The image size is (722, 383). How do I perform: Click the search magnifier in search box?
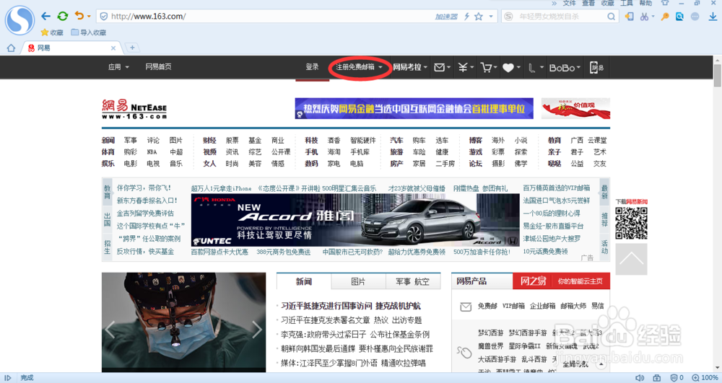(x=611, y=17)
